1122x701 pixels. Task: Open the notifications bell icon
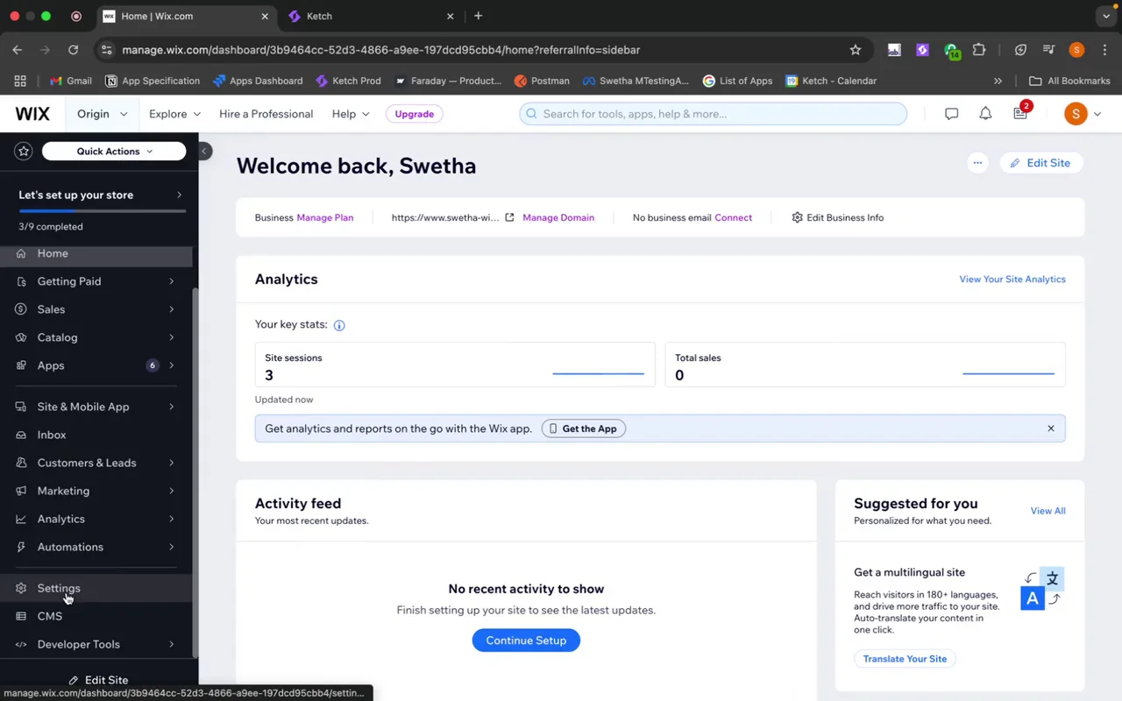point(985,114)
